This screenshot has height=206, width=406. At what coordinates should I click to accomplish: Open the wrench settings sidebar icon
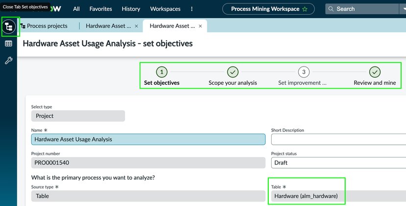(8, 61)
